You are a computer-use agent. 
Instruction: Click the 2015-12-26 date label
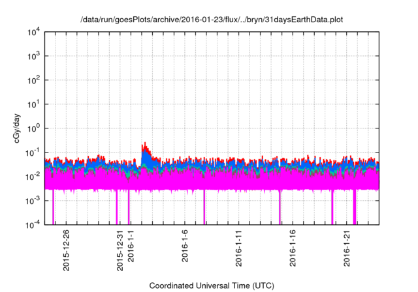[66, 250]
